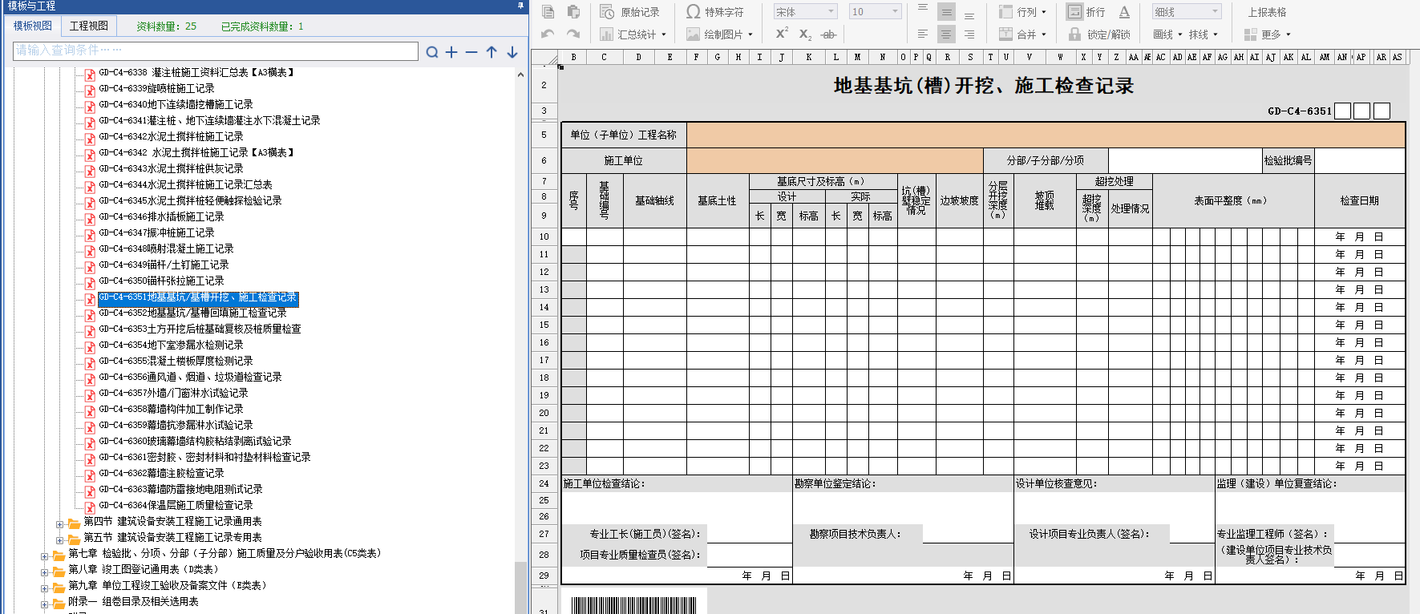Expand 第五节 建筑设备安装工程施工记录专用表
This screenshot has height=614, width=1420.
(x=59, y=540)
